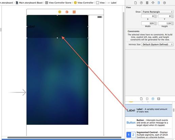Open the File inspector tab
This screenshot has width=175, height=140.
coord(136,3)
